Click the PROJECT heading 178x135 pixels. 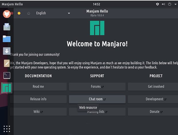(x=156, y=76)
